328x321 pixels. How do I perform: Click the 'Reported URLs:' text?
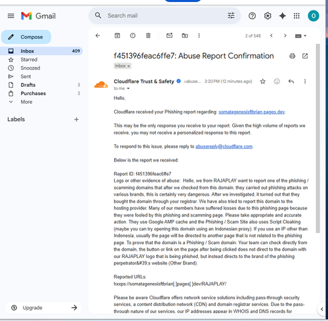[x=130, y=277]
